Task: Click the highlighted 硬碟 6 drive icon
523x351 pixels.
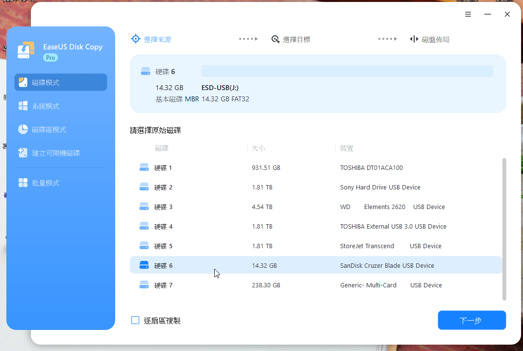Action: click(144, 265)
